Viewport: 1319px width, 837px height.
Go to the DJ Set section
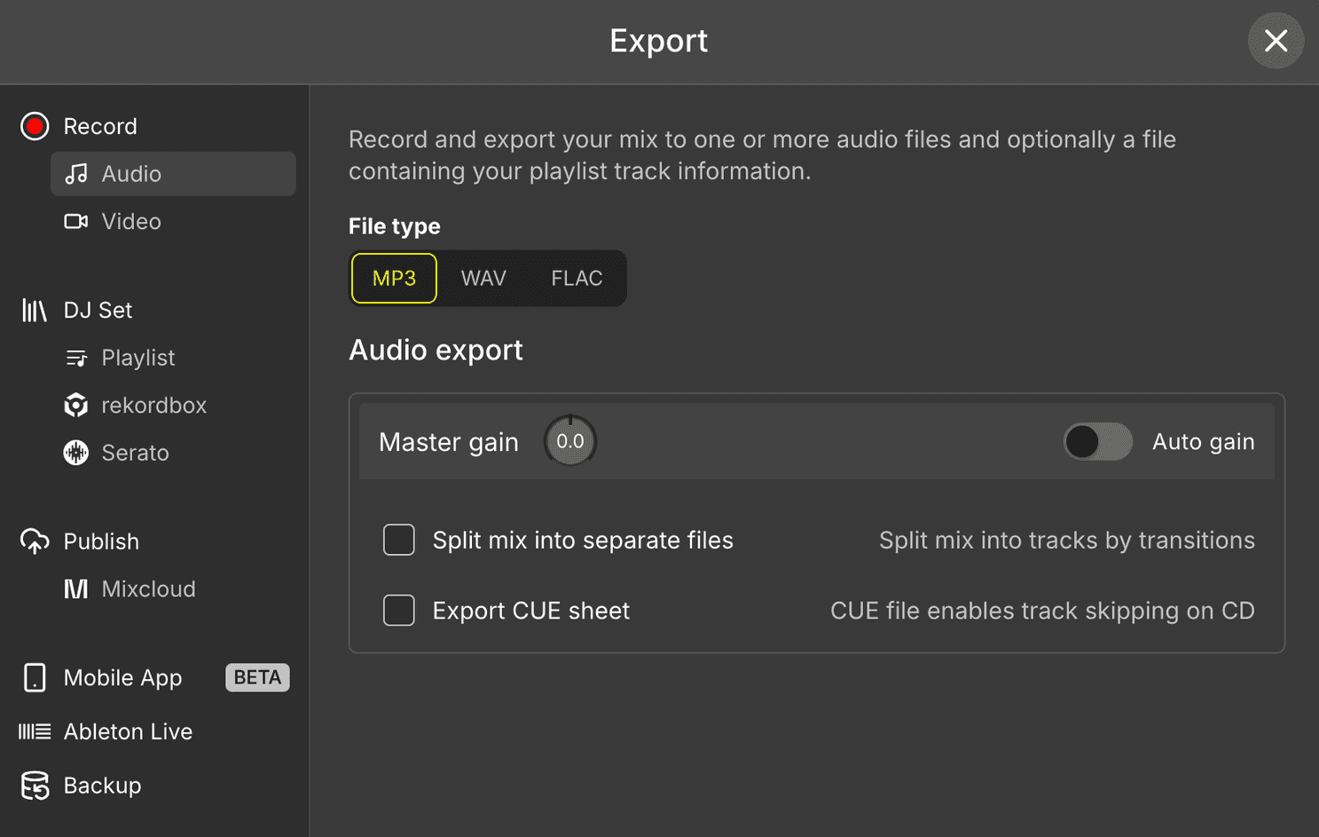point(98,310)
